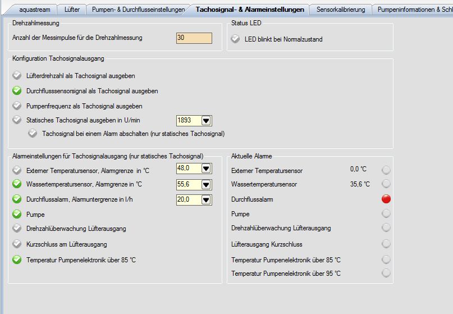The height and width of the screenshot is (314, 453).
Task: Disable Durchflussalarm Alarmuntergrenze checkbox
Action: point(17,199)
